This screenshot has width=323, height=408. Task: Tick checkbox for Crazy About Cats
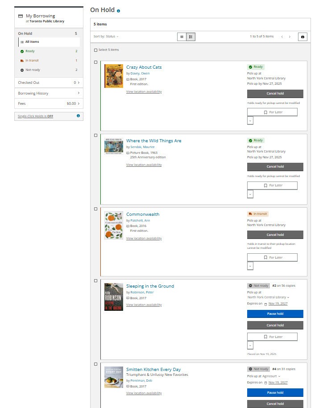pyautogui.click(x=95, y=62)
